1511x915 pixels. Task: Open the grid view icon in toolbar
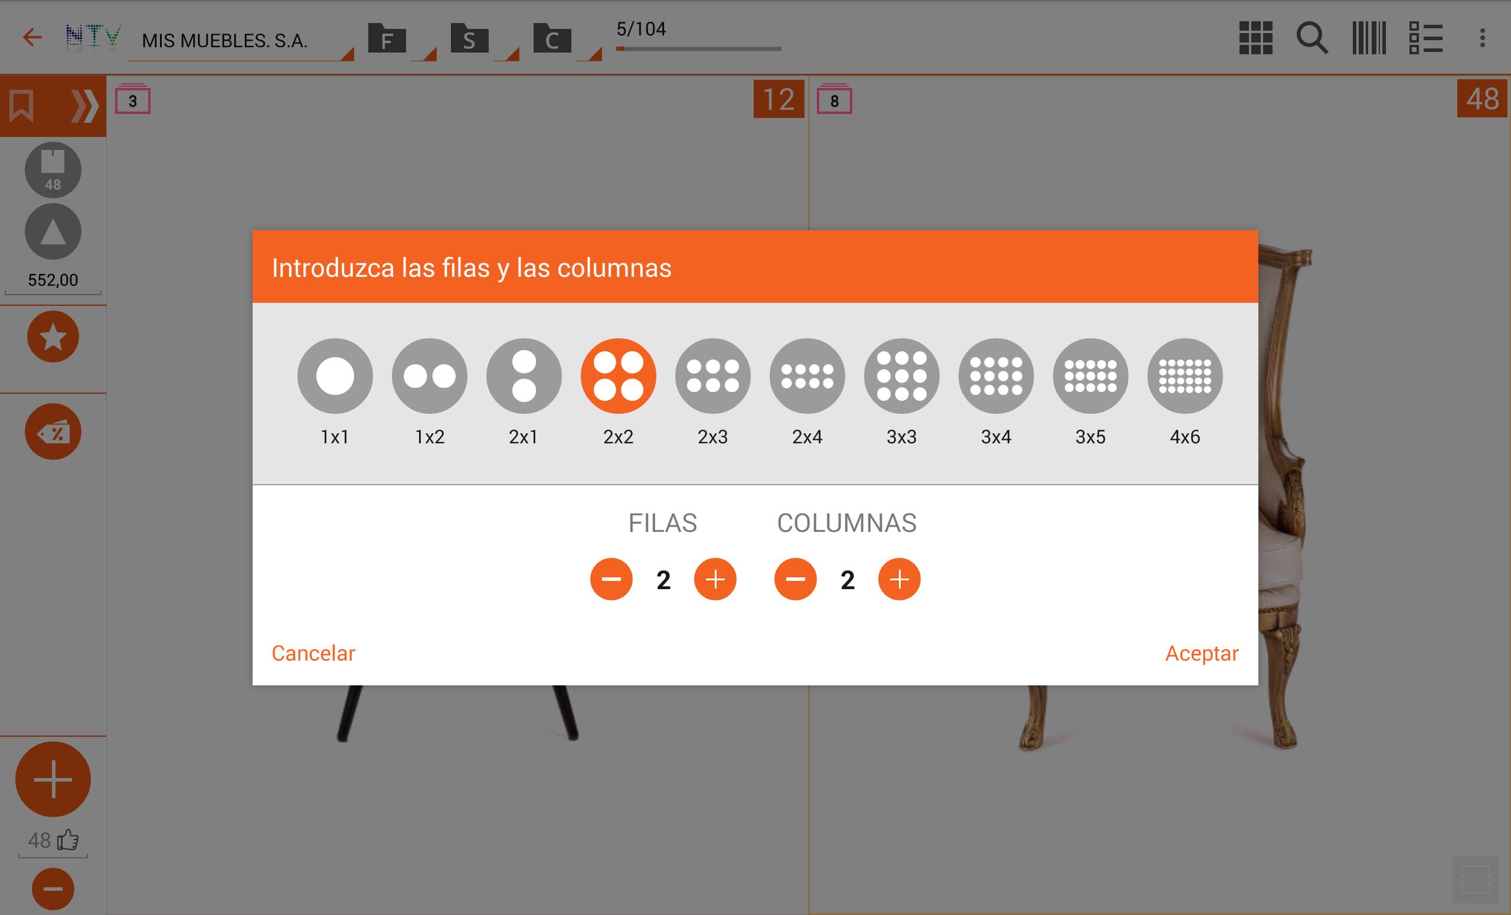point(1255,38)
